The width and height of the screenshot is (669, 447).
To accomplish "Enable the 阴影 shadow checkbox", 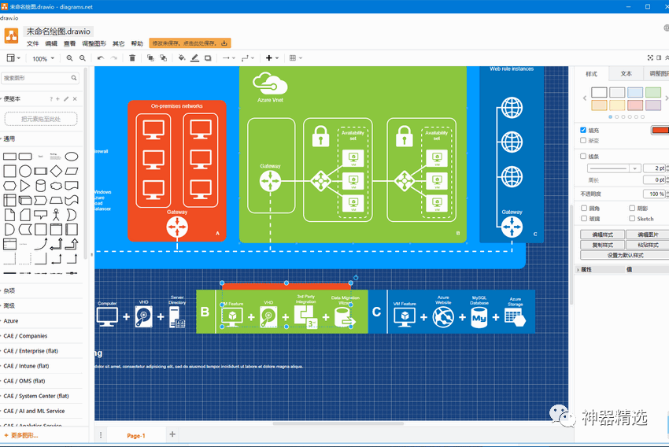I will pos(632,208).
